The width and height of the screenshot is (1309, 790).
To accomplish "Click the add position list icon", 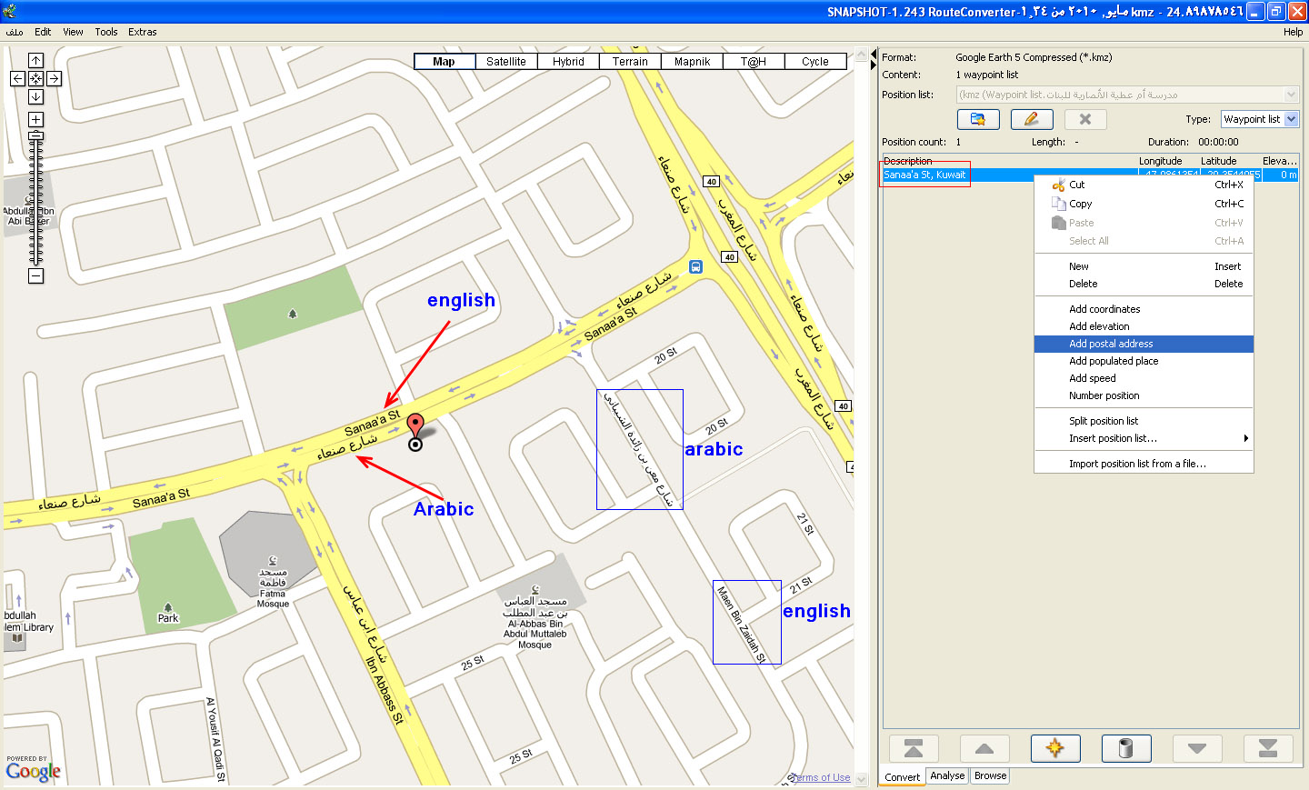I will [x=978, y=119].
